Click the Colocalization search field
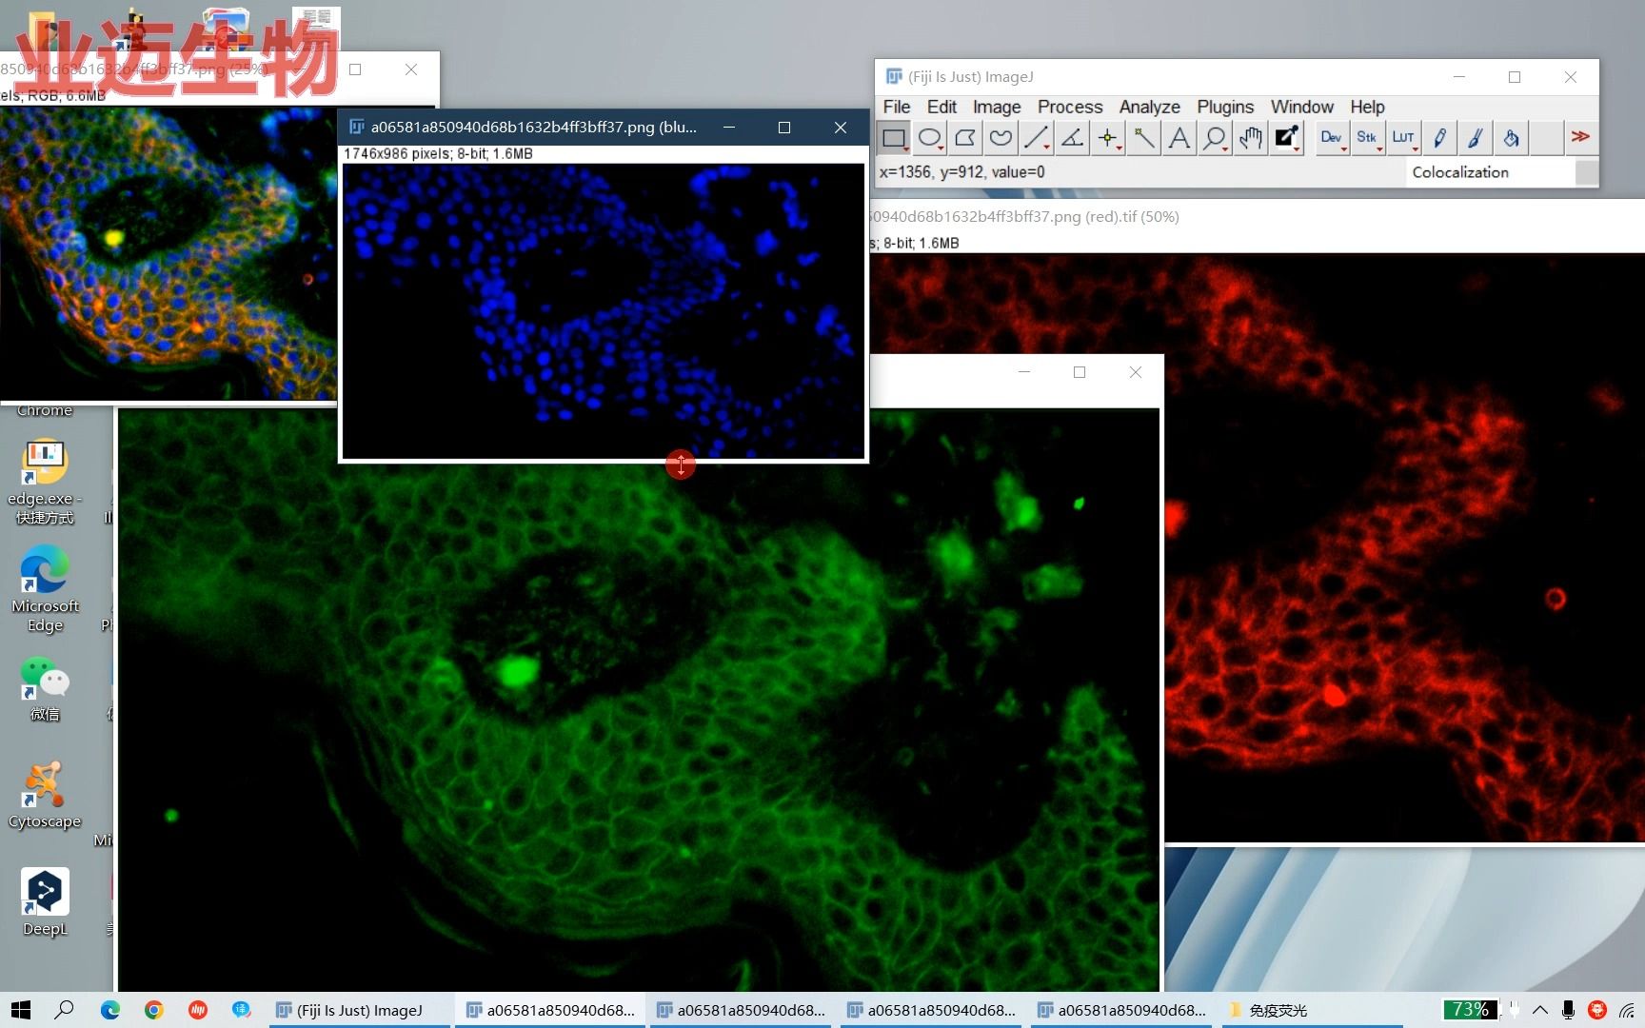The height and width of the screenshot is (1028, 1645). pyautogui.click(x=1490, y=172)
